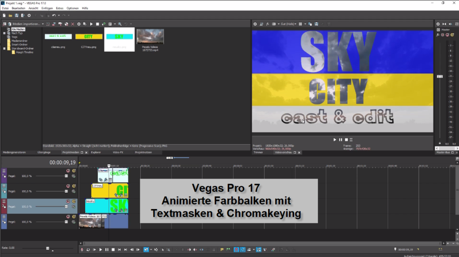Click the timecode display 00:00:09,19
The height and width of the screenshot is (257, 459).
[62, 163]
